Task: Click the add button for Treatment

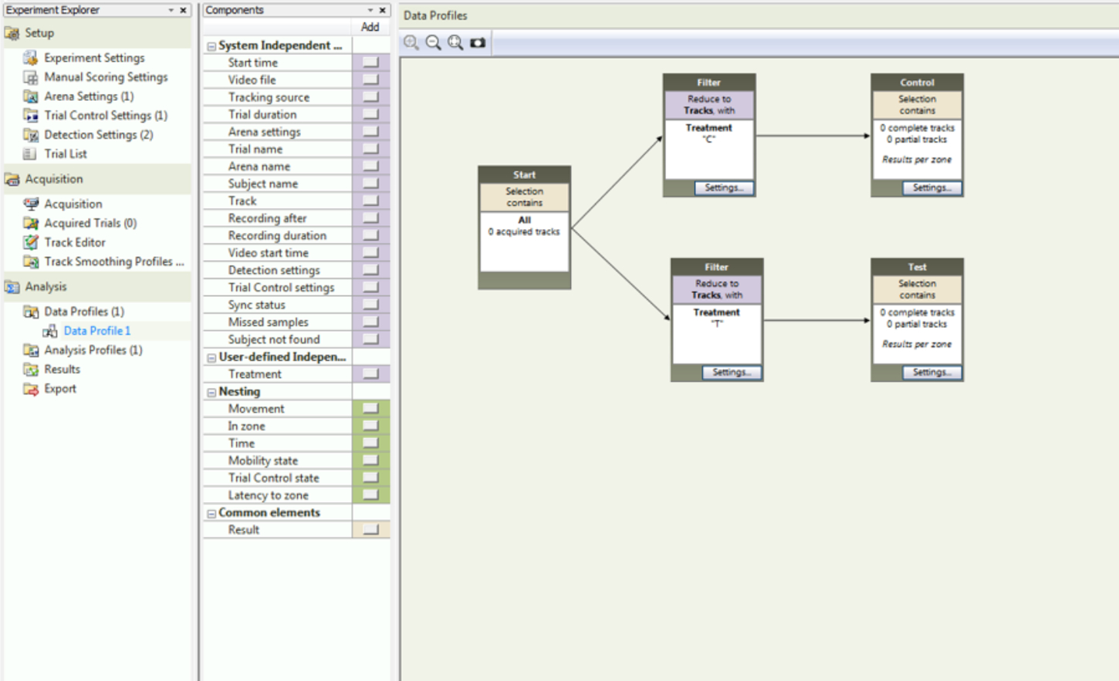Action: click(370, 374)
